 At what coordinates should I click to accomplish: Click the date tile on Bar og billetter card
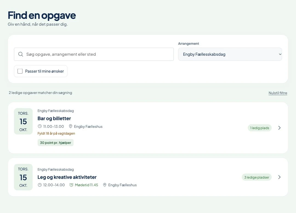[x=23, y=121]
